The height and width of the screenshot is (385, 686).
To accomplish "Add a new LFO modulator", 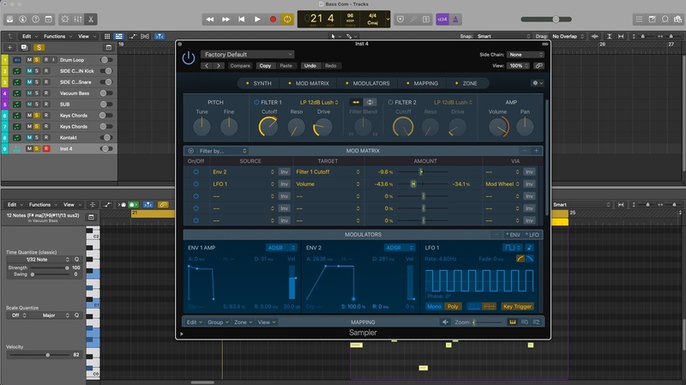I will point(533,234).
